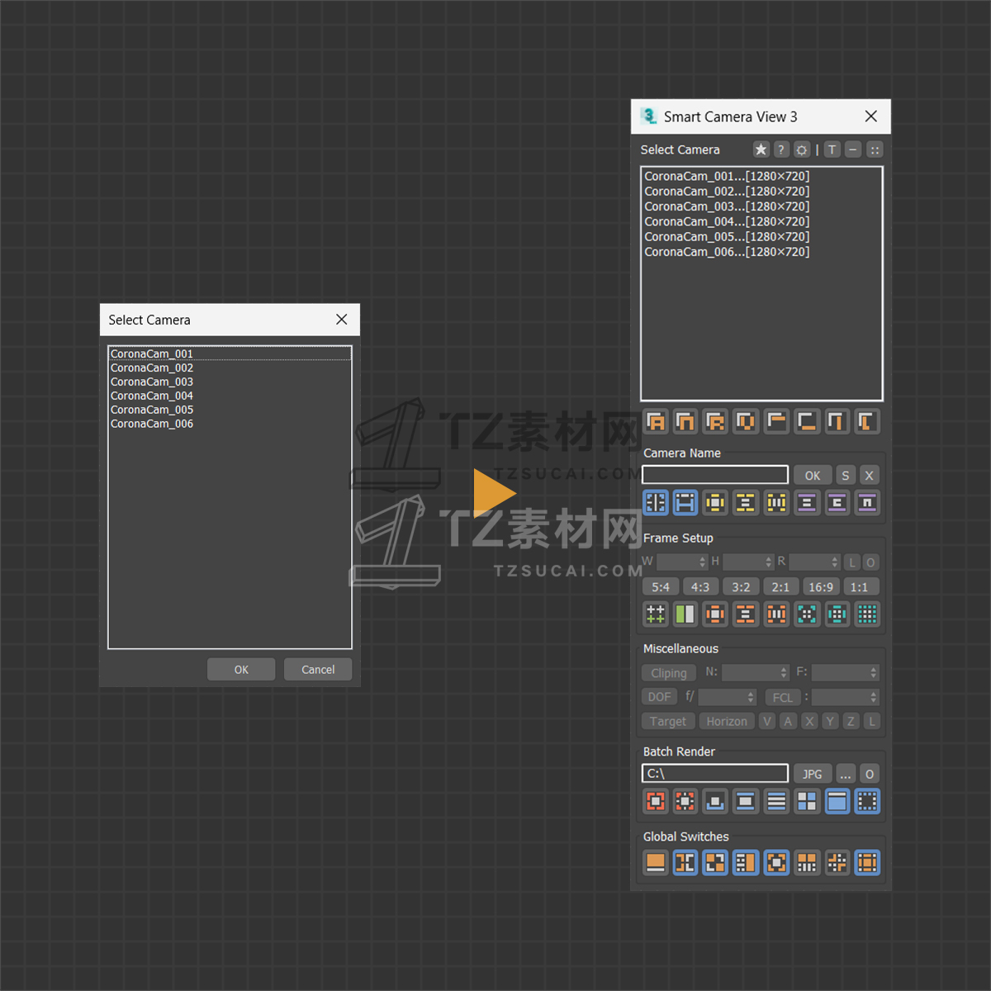This screenshot has height=991, width=991.
Task: Click the orange letter V icon below camera list
Action: [746, 422]
